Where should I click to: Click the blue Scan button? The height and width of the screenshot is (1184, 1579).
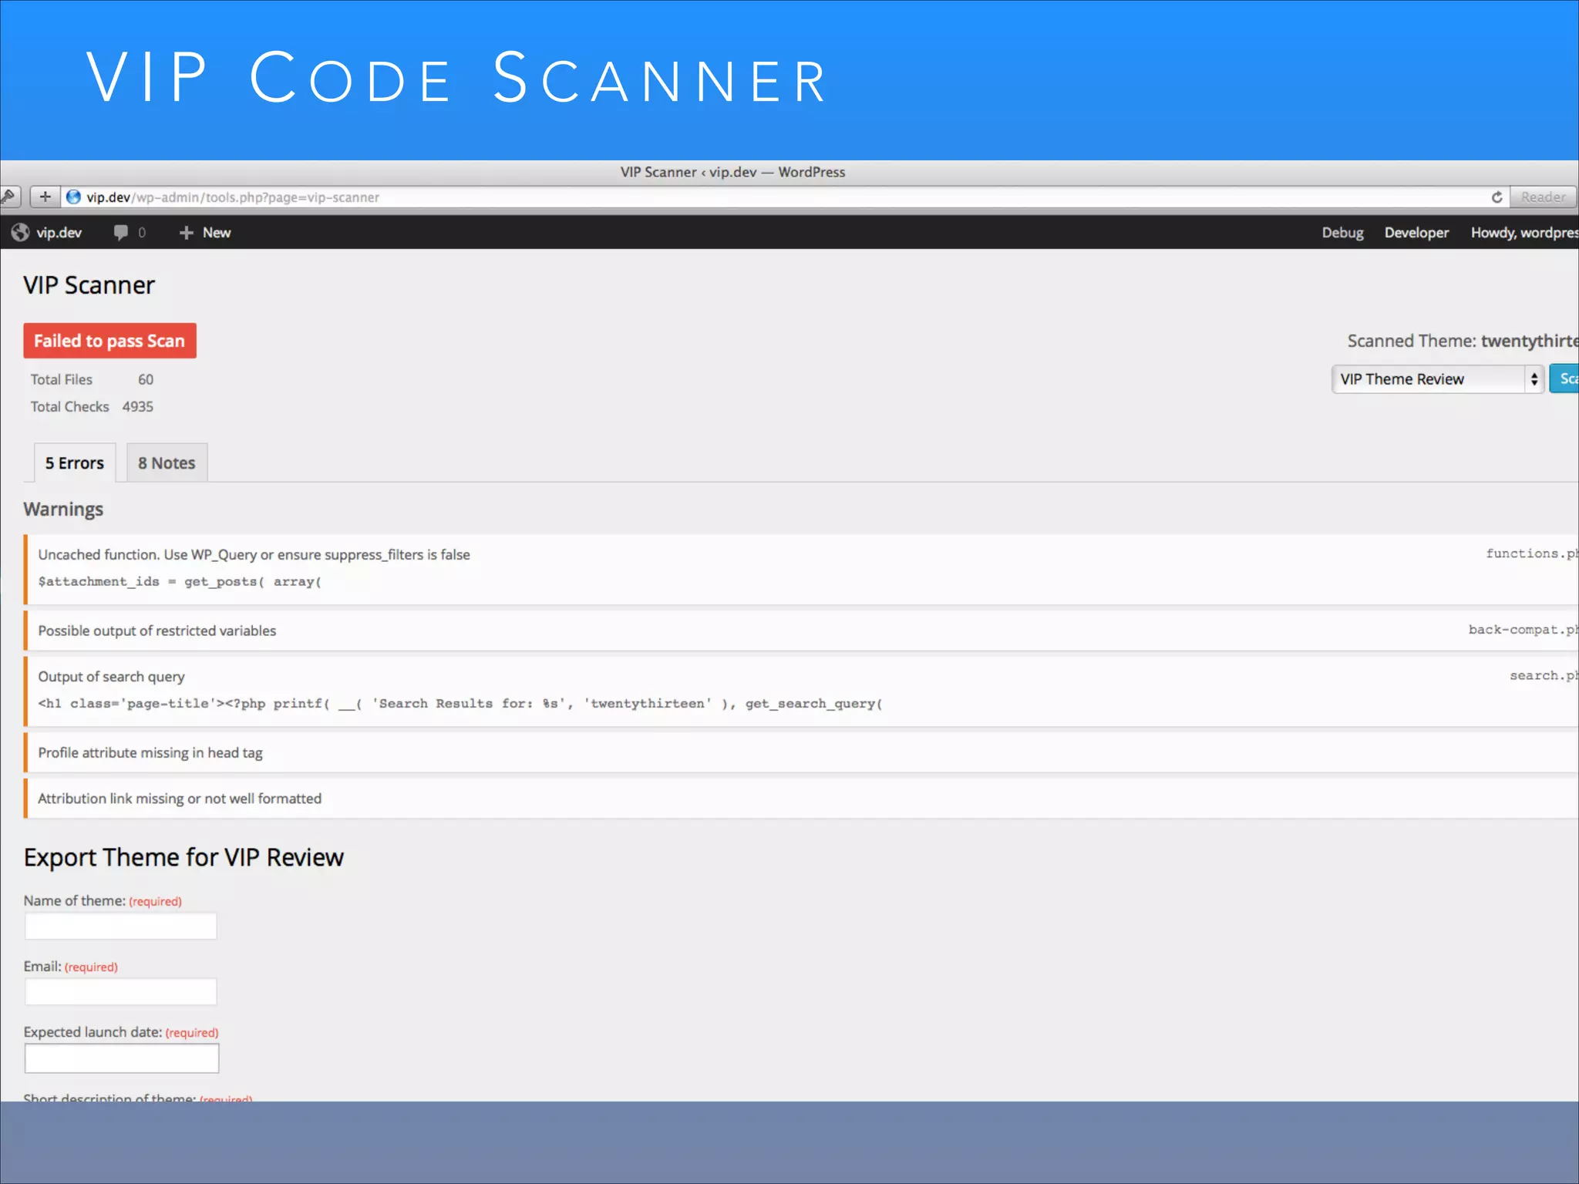coord(1564,378)
